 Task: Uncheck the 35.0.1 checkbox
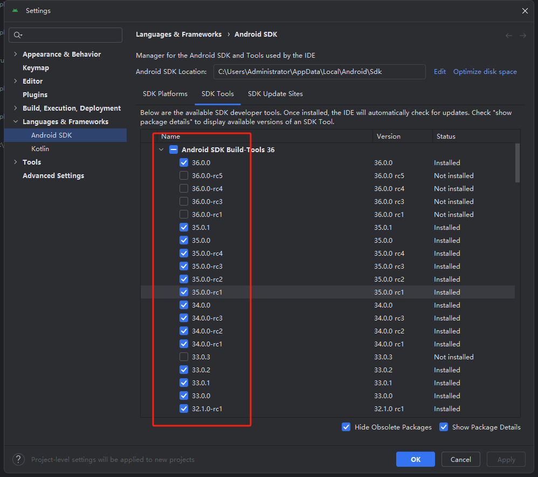(x=184, y=227)
